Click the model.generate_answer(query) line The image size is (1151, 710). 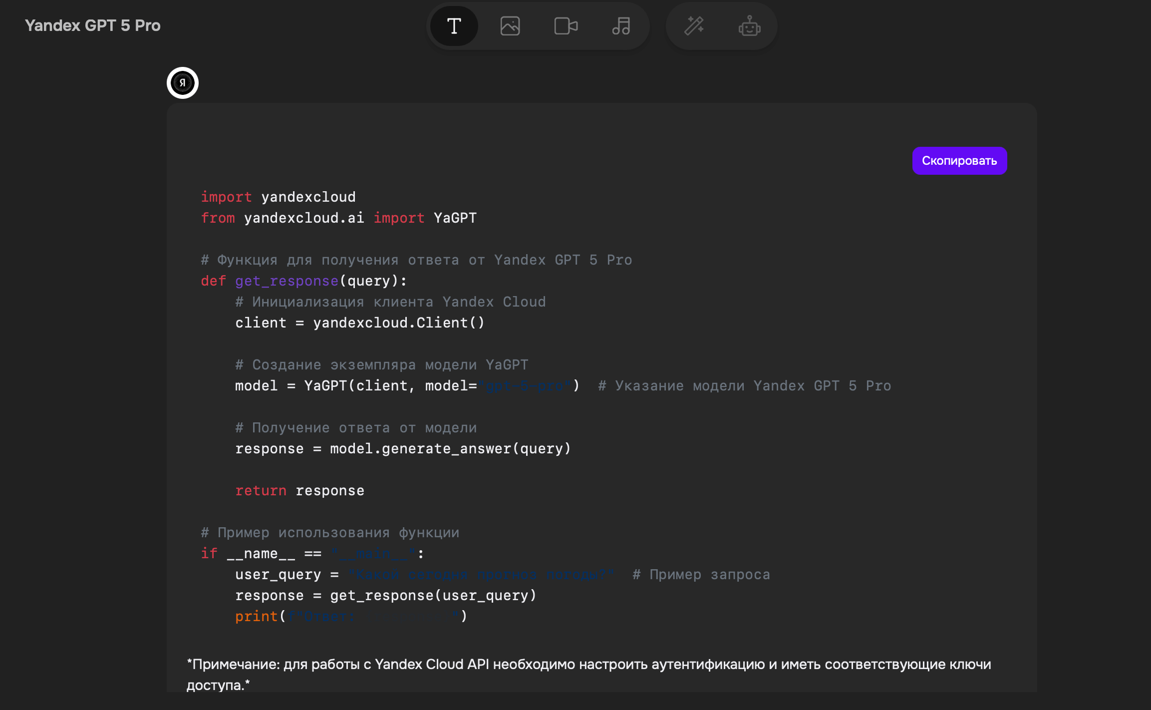point(402,449)
